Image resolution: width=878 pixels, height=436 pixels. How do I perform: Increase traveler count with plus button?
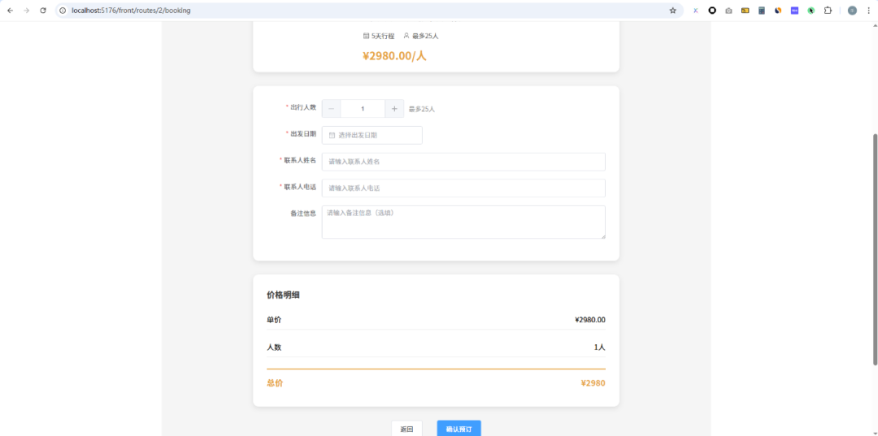(394, 109)
